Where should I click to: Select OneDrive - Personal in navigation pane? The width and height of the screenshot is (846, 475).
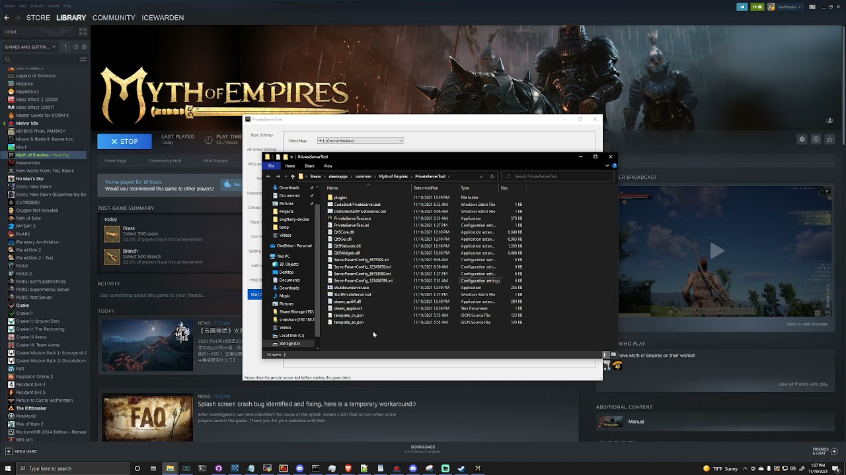click(x=291, y=245)
